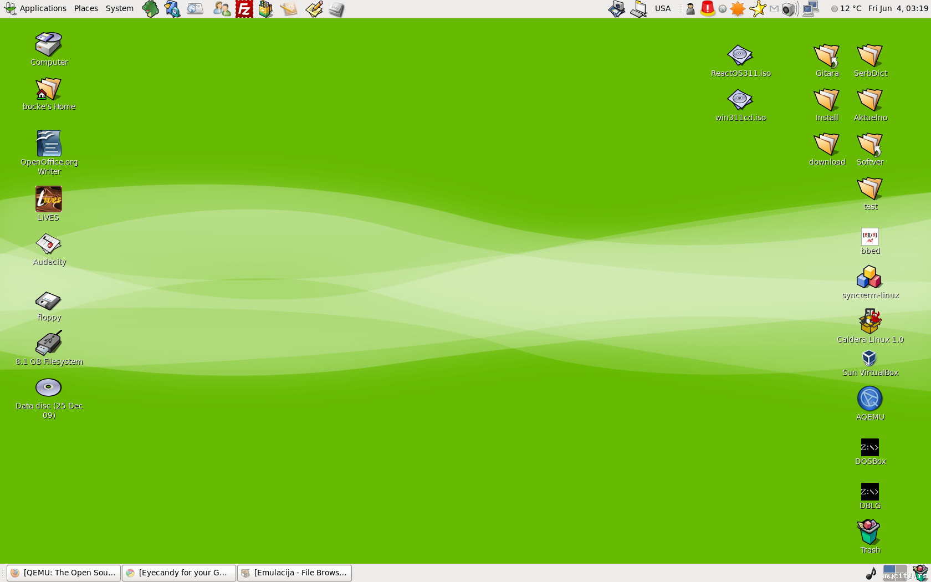Open the Places menu
931x582 pixels.
86,8
